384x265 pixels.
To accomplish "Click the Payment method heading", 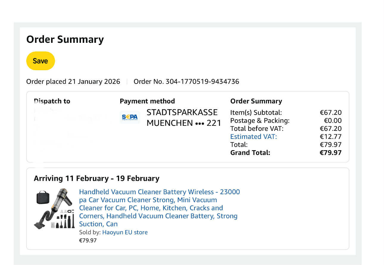I will click(147, 101).
